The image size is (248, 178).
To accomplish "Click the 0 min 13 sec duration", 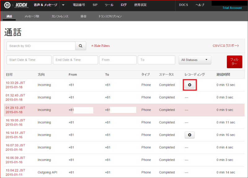I will pyautogui.click(x=226, y=85).
